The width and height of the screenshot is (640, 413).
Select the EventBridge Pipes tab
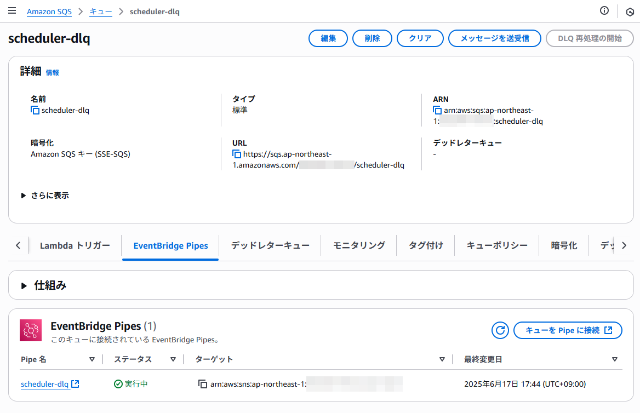pyautogui.click(x=170, y=246)
